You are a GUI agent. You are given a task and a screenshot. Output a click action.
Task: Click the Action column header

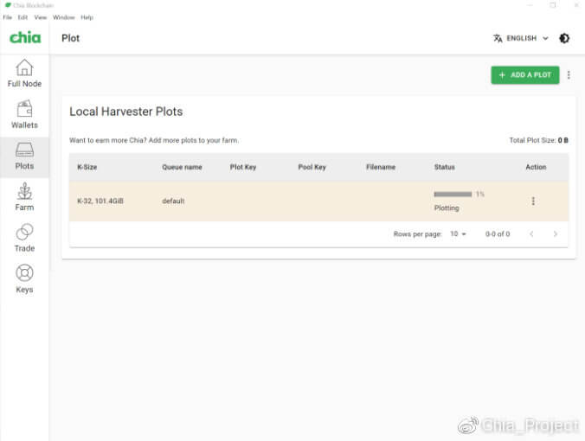tap(536, 167)
